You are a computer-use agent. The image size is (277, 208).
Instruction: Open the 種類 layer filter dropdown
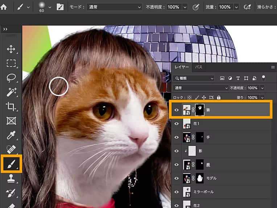tap(194, 78)
